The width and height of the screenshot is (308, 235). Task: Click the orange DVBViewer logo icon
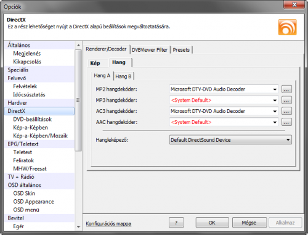pyautogui.click(x=287, y=27)
